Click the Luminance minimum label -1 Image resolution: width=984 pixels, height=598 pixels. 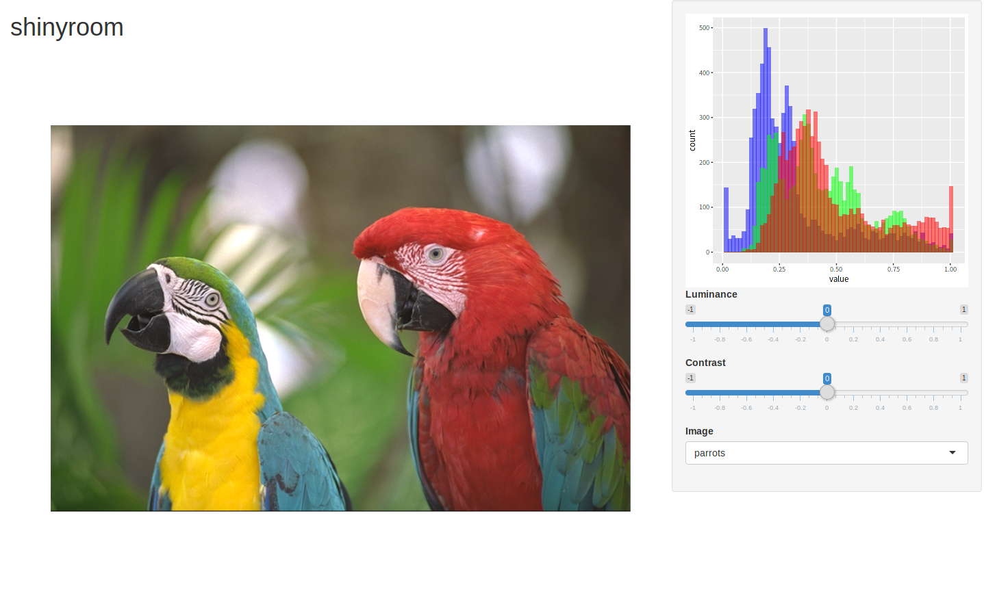(x=690, y=309)
